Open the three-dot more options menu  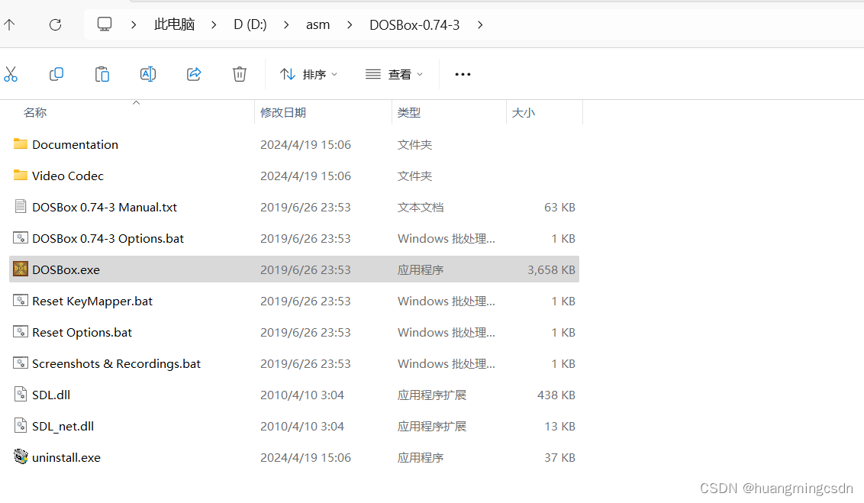(x=463, y=74)
